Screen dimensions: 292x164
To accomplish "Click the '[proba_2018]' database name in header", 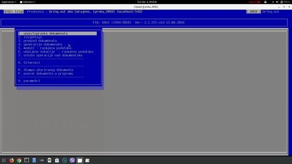I will click(104, 11).
